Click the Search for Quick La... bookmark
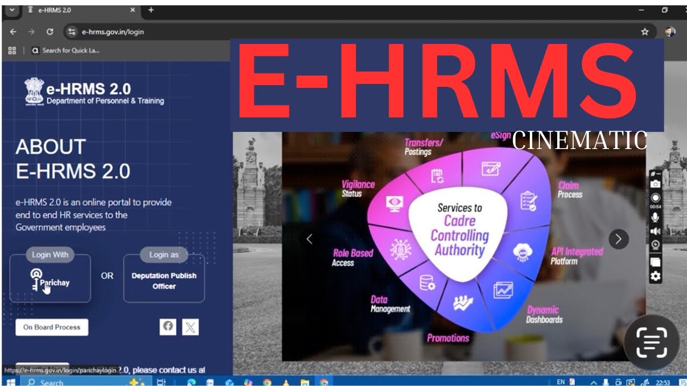Screen dimensions: 687x386 (x=66, y=50)
